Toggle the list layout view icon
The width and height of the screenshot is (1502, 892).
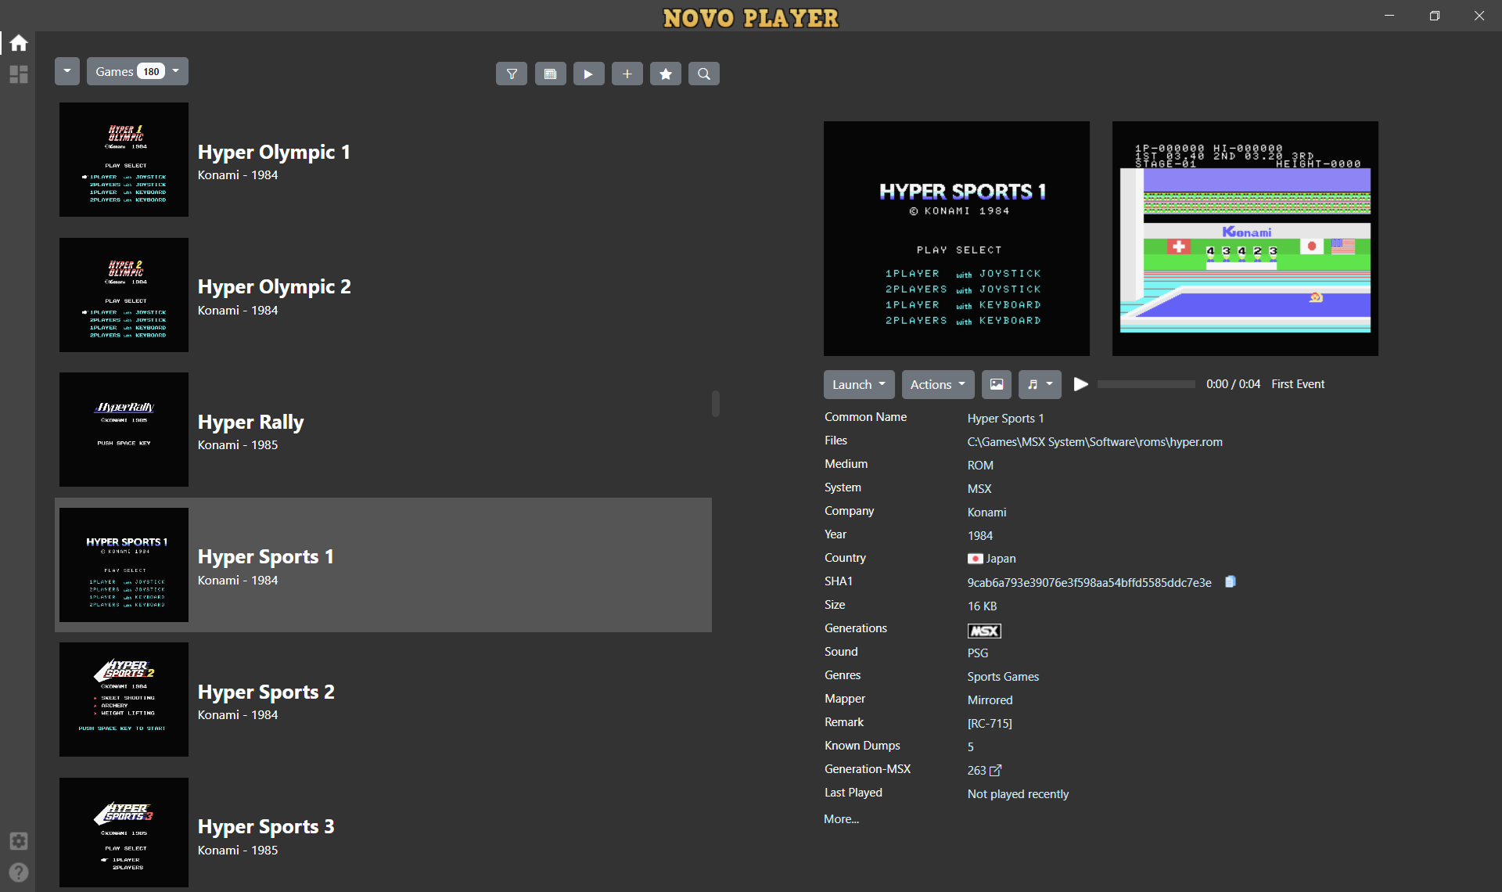[550, 74]
